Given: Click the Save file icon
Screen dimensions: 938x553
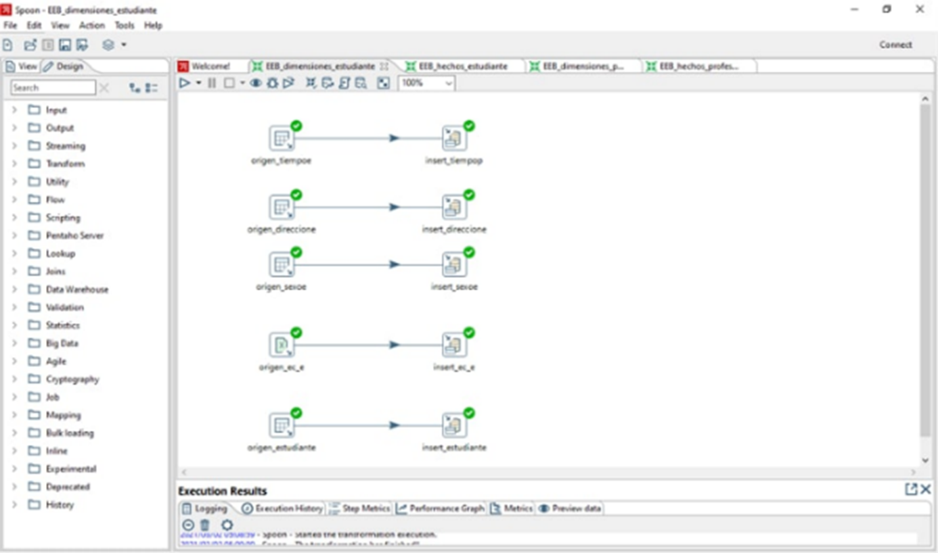Looking at the screenshot, I should [65, 45].
